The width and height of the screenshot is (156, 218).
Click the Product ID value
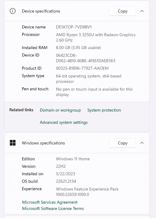pos(82,68)
